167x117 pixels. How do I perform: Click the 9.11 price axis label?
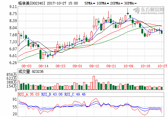(x=13, y=7)
